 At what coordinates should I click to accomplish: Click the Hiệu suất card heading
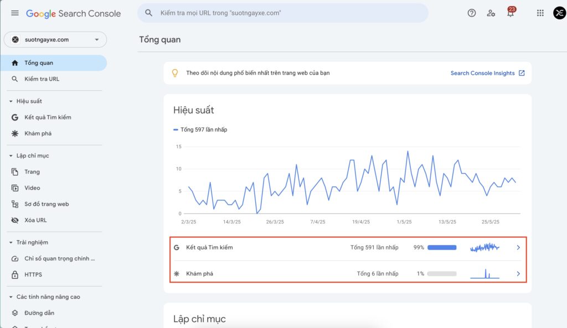193,110
